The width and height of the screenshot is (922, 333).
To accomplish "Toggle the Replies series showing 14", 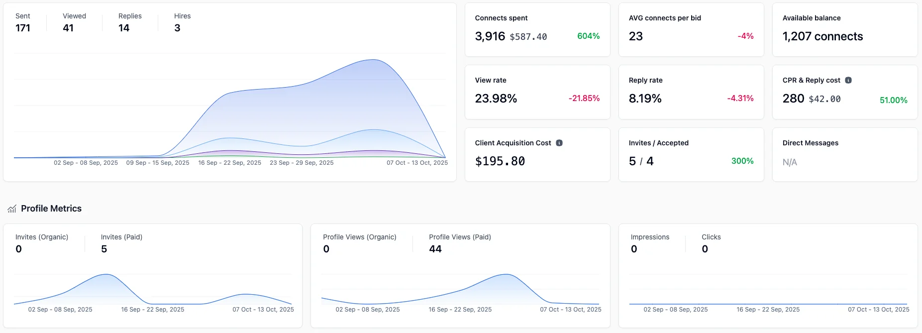I will click(x=130, y=23).
